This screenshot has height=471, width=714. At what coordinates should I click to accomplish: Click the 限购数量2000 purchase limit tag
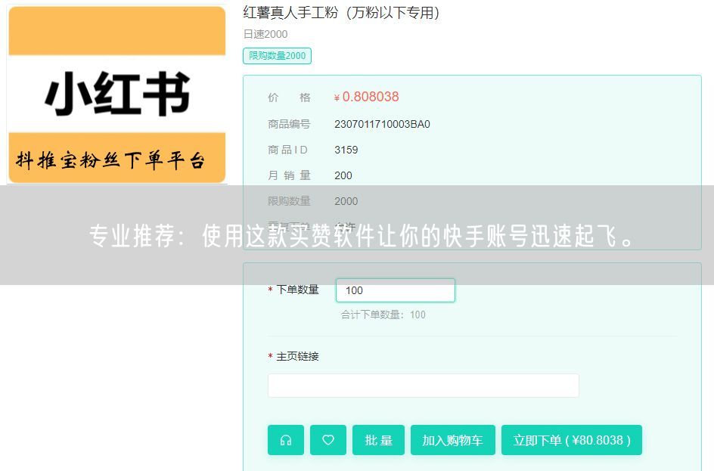pos(277,55)
